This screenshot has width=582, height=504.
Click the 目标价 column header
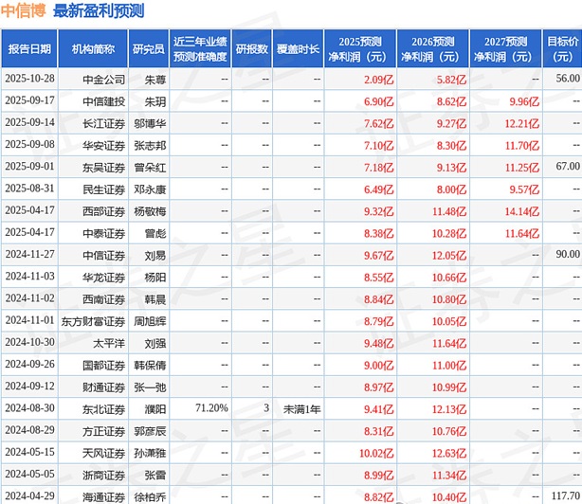click(x=562, y=49)
